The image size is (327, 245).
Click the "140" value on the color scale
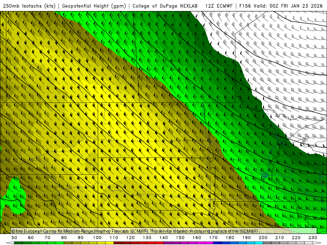click(163, 238)
